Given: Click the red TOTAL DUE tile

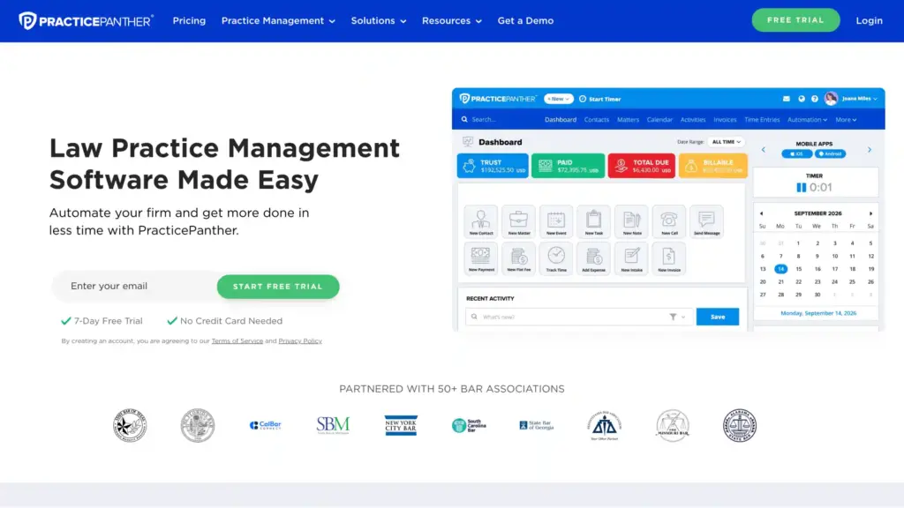Looking at the screenshot, I should point(641,166).
